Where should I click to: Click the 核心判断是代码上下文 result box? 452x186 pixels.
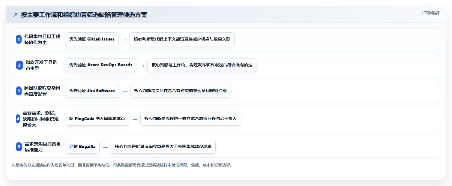click(x=182, y=39)
